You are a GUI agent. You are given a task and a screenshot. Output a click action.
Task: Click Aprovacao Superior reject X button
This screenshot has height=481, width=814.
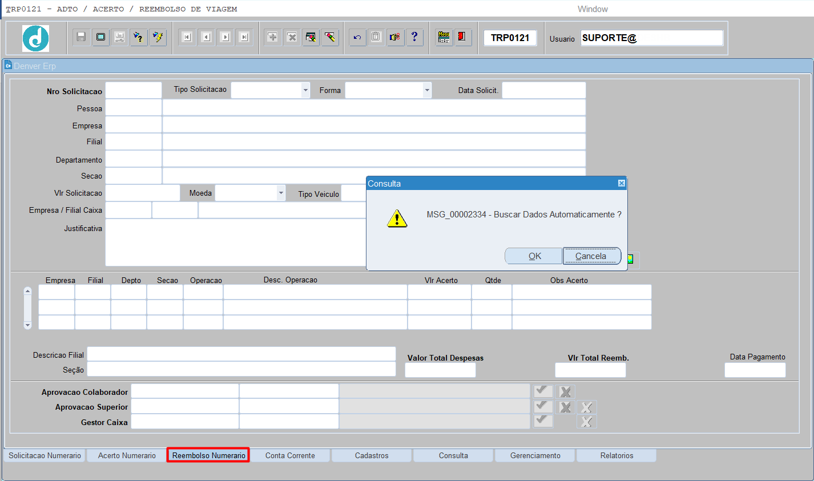(565, 407)
